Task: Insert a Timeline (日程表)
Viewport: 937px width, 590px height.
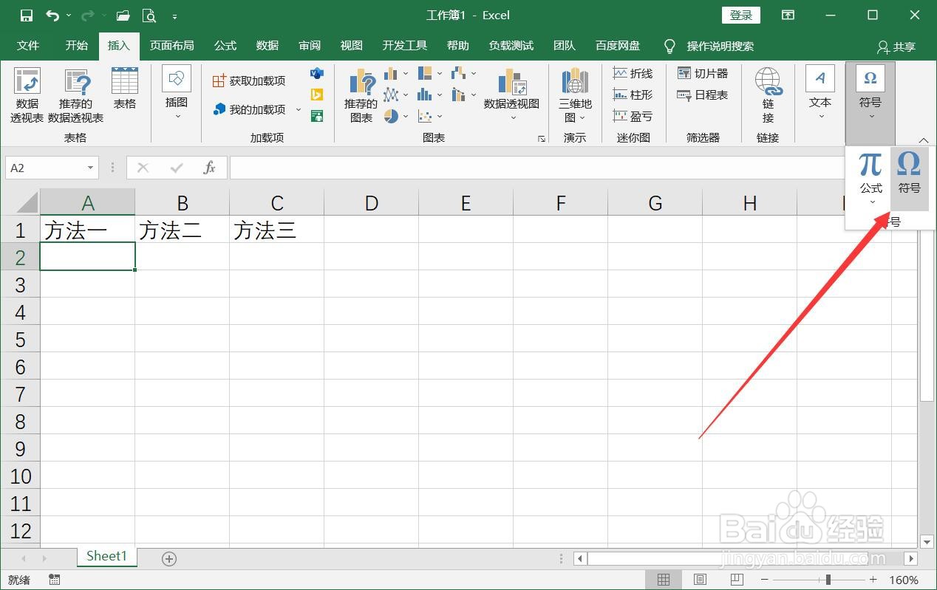Action: [x=701, y=95]
